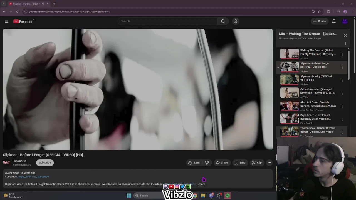Install app icon in address bar
Screen dimensions: 356x200
pos(313,12)
